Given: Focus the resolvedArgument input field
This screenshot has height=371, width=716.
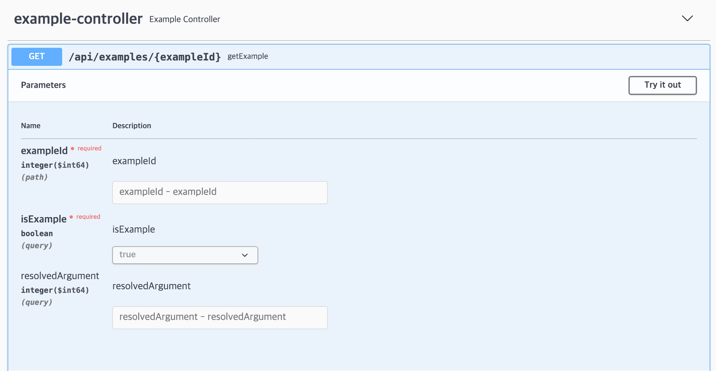Looking at the screenshot, I should tap(220, 318).
